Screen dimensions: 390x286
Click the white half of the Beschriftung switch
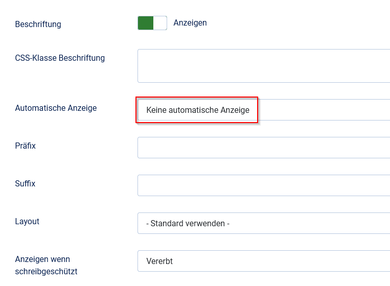[x=159, y=23]
